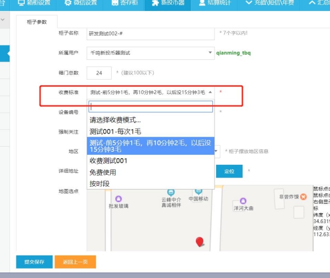Click the 批发玻璃 purple map marker
Viewport: 330px width, 278px height.
pyautogui.click(x=118, y=198)
